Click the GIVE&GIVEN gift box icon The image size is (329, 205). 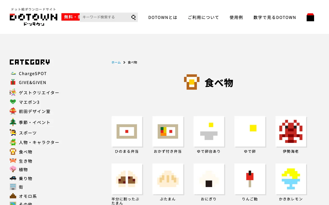coord(13,82)
